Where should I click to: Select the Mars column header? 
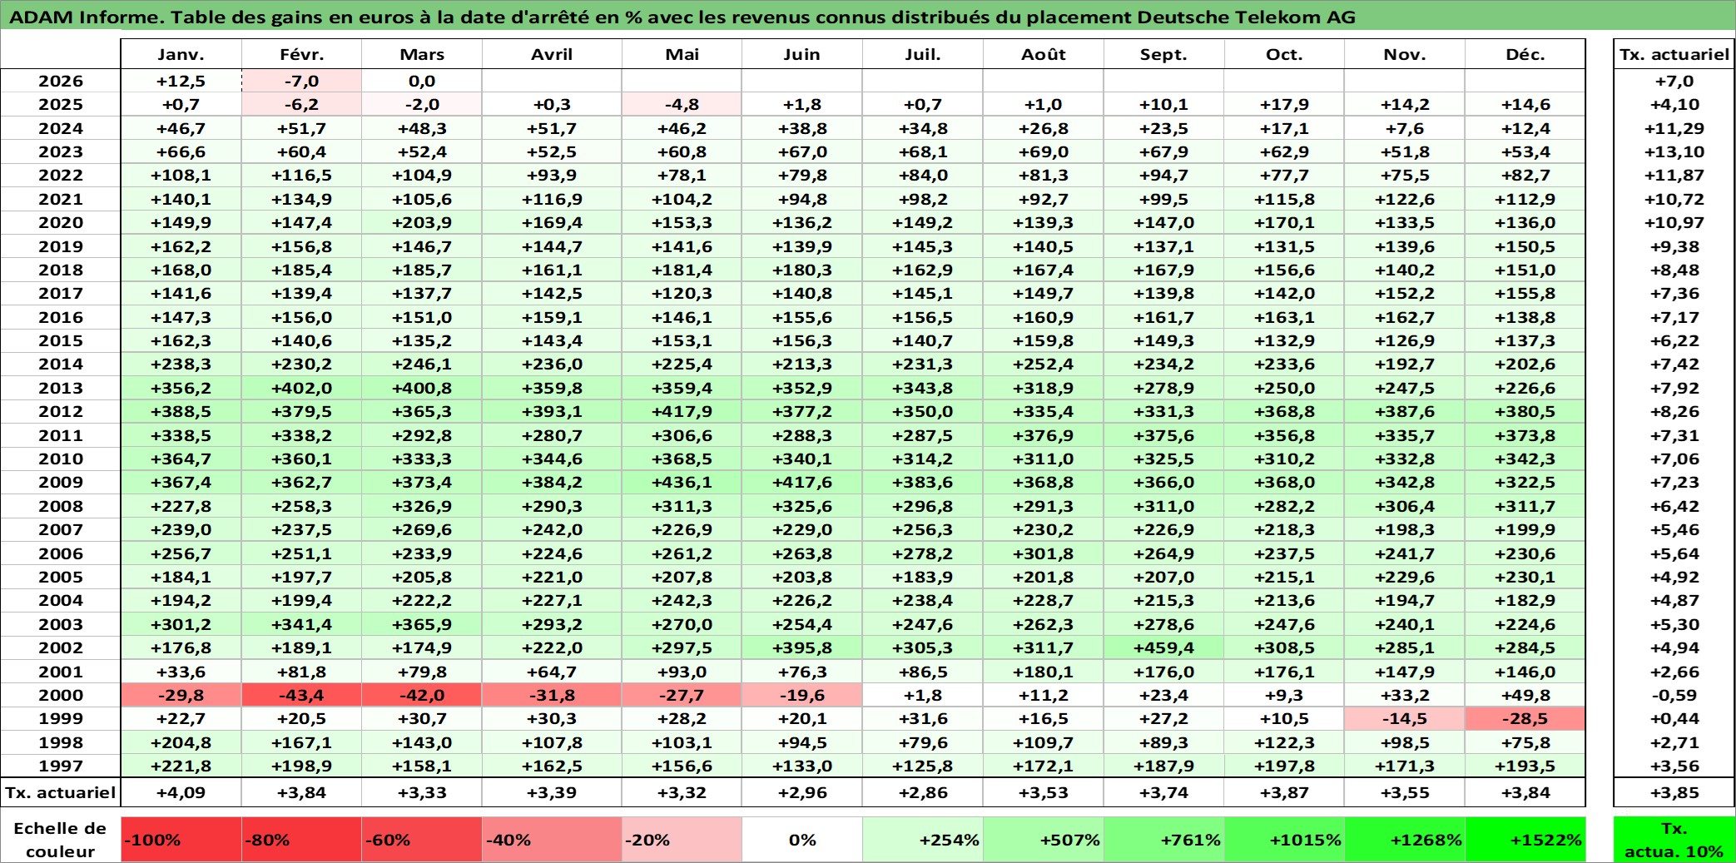click(422, 54)
